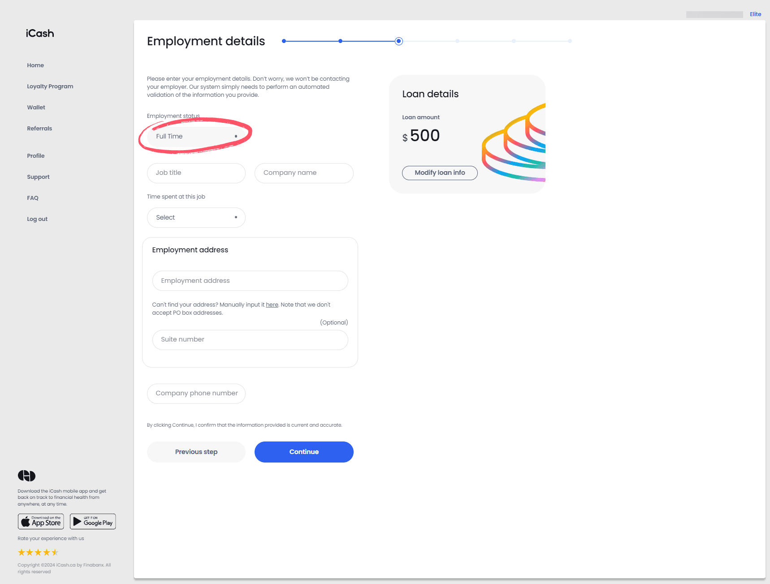770x584 pixels.
Task: Open the Time spent at this job dropdown
Action: 196,218
